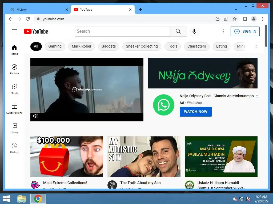Open Shorts in the sidebar
Viewport: 273px width, 204px height.
(14, 89)
